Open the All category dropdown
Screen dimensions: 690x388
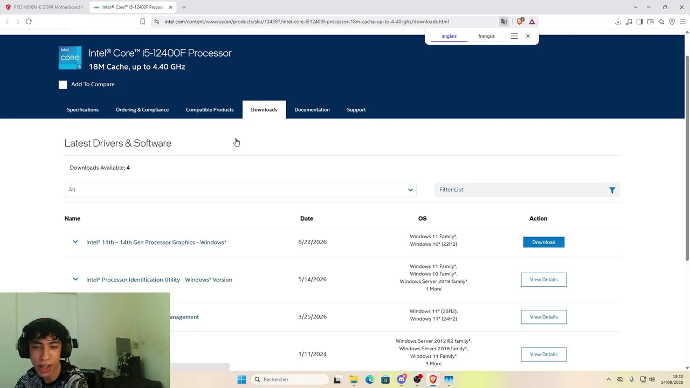tap(240, 190)
